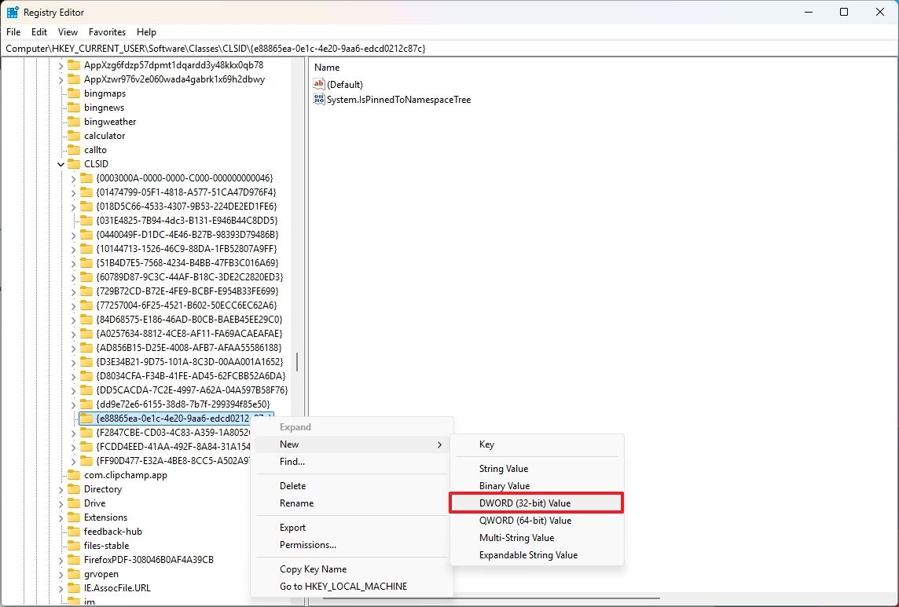
Task: Click the com.clipchamp.app folder icon
Action: pyautogui.click(x=75, y=474)
